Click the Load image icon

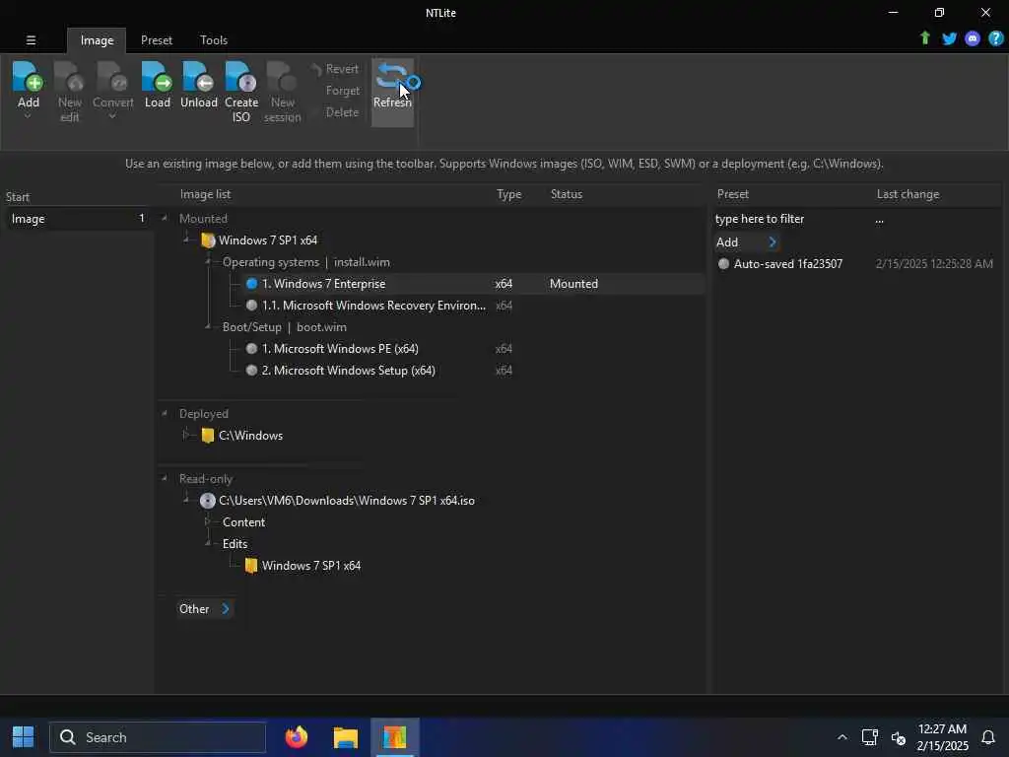[157, 77]
